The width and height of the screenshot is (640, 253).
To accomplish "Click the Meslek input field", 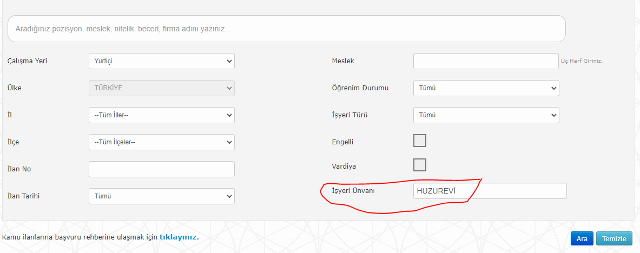I will click(x=486, y=61).
